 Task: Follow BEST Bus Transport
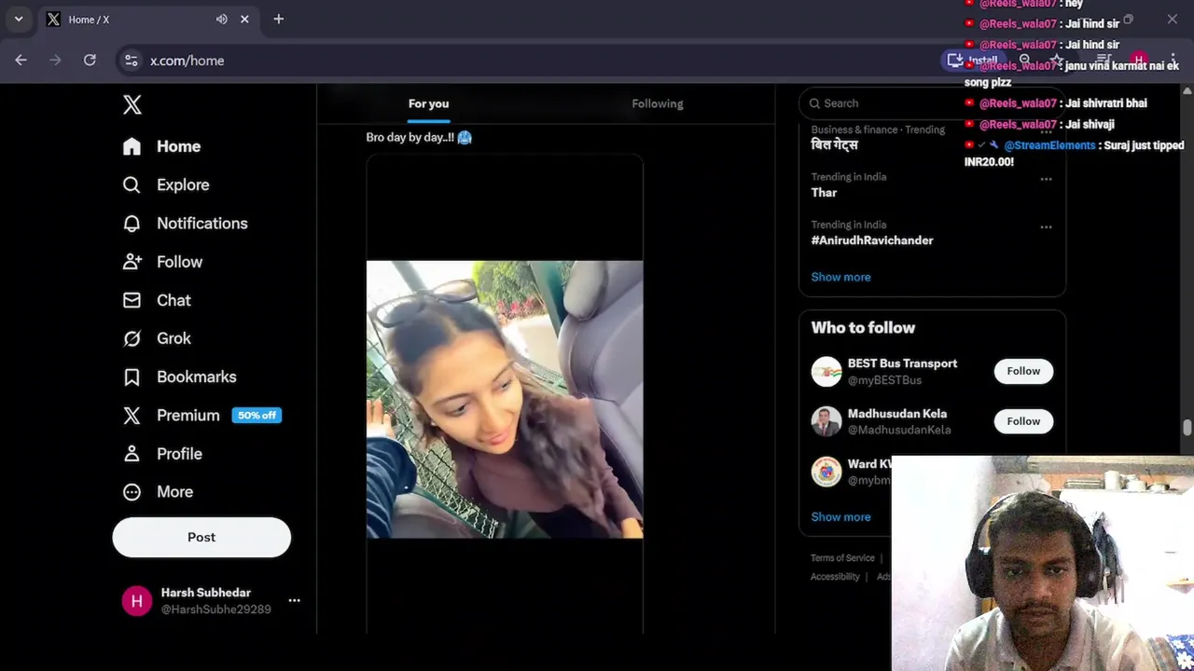coord(1023,371)
